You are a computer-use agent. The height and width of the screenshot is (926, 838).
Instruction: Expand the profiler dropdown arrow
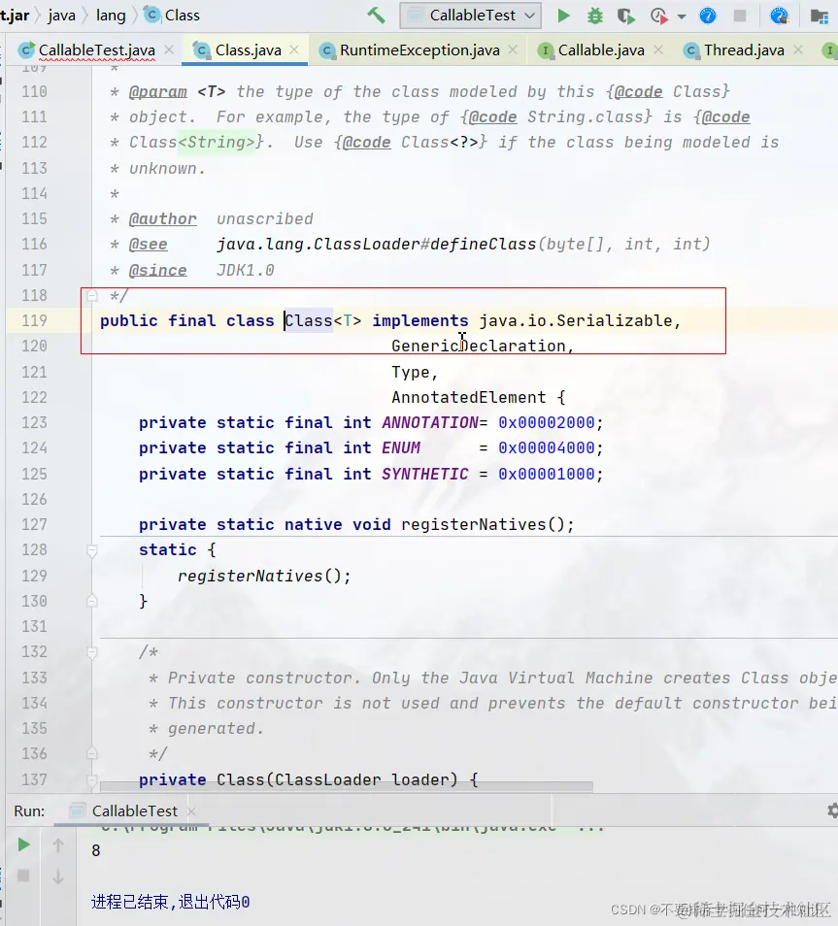click(682, 17)
